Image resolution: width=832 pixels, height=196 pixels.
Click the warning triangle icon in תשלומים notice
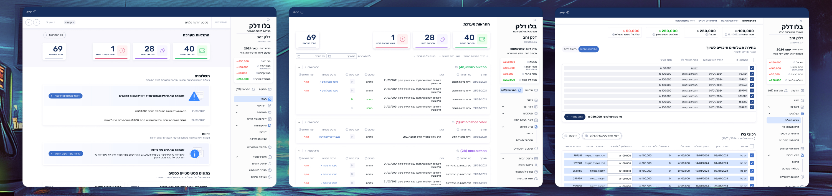[194, 96]
